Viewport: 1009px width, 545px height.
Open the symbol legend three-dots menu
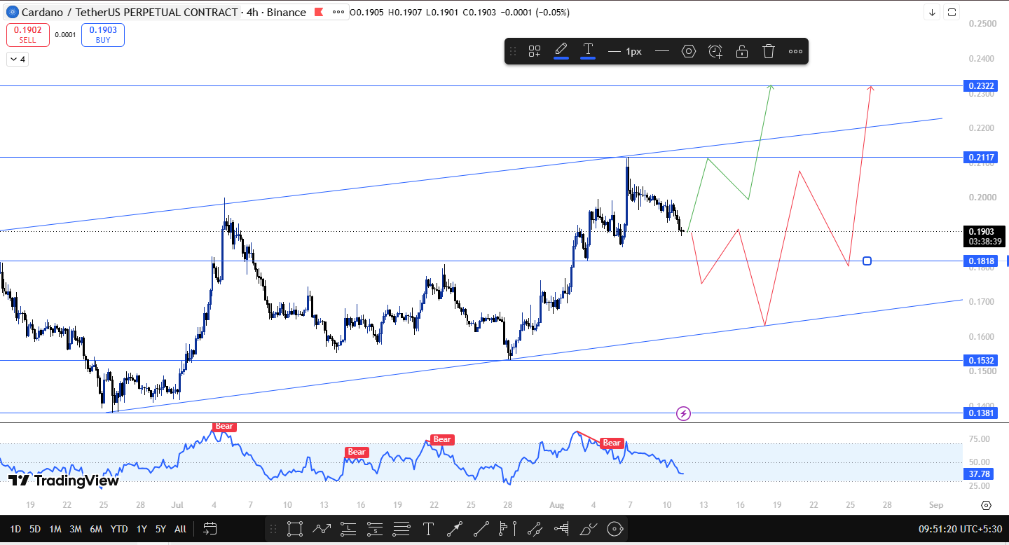[x=338, y=12]
